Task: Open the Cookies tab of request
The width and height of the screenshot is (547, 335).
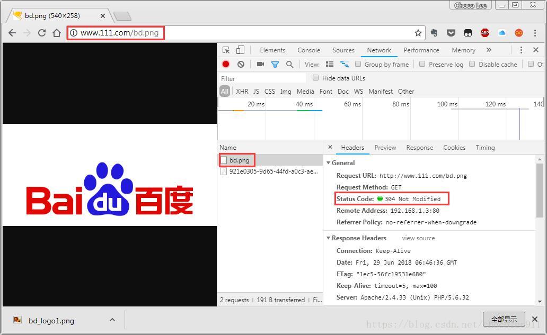Action: [454, 148]
